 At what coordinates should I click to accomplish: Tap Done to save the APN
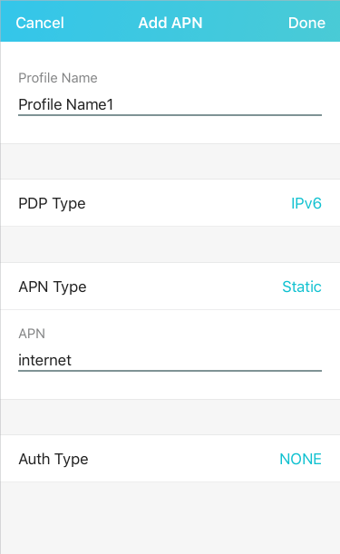tap(306, 23)
